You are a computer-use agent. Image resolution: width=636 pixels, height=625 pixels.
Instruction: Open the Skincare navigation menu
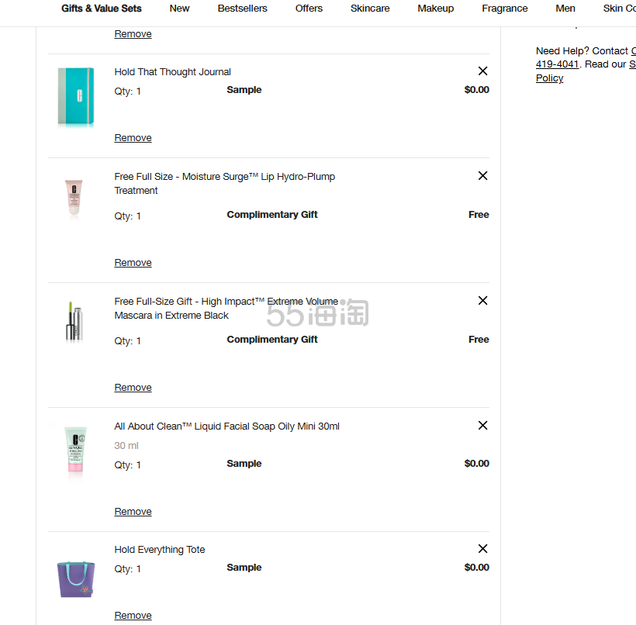[370, 9]
